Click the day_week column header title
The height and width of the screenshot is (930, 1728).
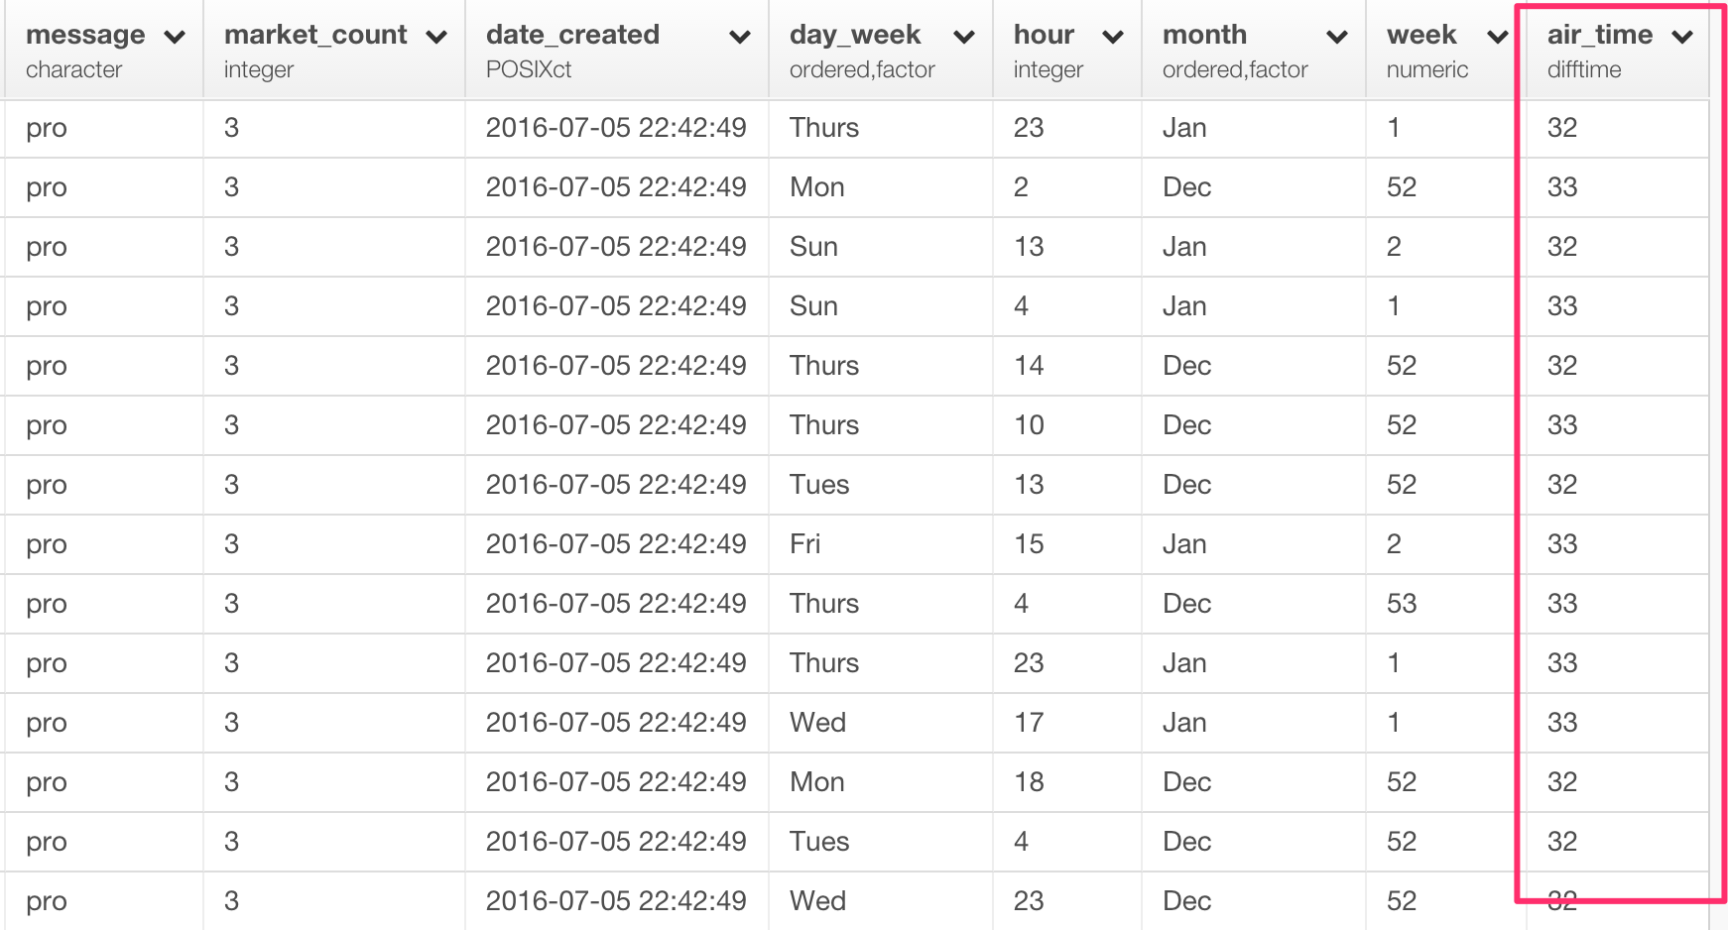(x=854, y=35)
